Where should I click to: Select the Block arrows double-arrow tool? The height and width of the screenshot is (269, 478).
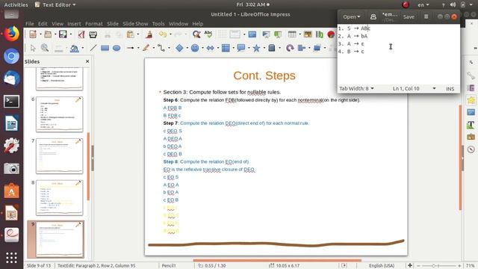click(210, 48)
